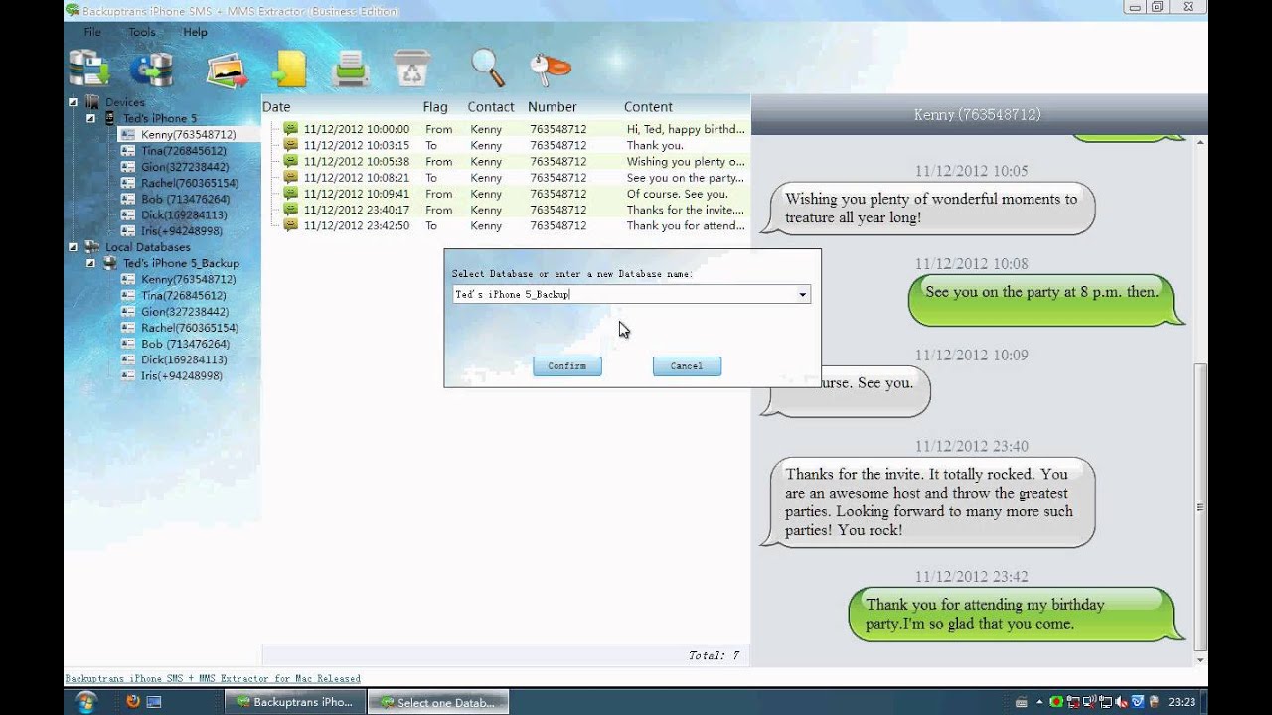Click the muted speaker tray icon
This screenshot has height=715, width=1272.
click(x=1120, y=701)
